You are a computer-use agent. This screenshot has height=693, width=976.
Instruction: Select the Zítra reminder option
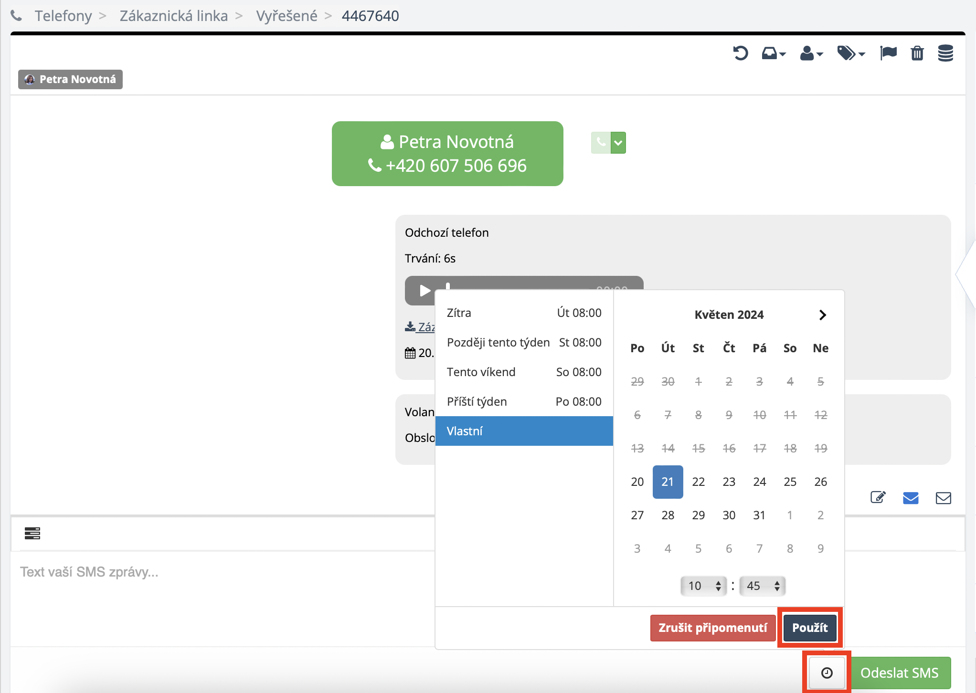(x=524, y=313)
